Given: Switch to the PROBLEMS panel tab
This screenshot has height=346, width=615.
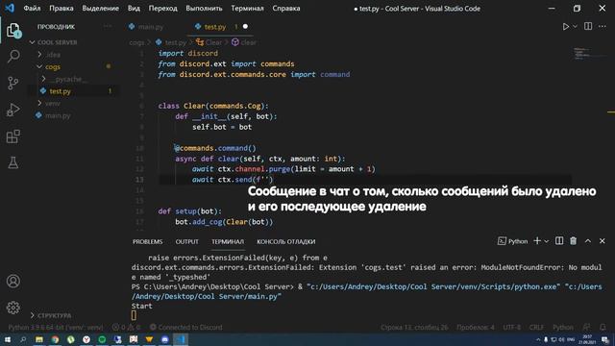Looking at the screenshot, I should click(x=147, y=241).
